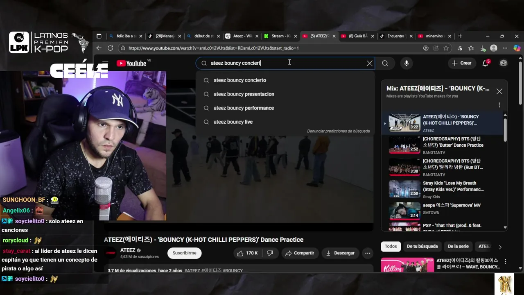Click the ATEEZ channel avatar

point(111,253)
